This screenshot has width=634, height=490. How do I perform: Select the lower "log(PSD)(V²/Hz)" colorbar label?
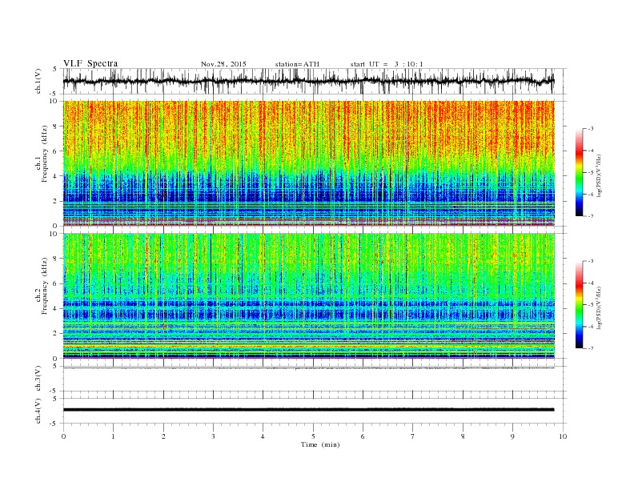[x=599, y=307]
